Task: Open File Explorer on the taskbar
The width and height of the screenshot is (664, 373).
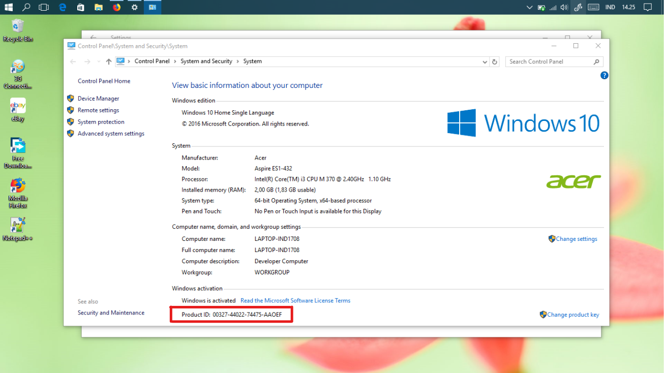Action: pyautogui.click(x=98, y=7)
